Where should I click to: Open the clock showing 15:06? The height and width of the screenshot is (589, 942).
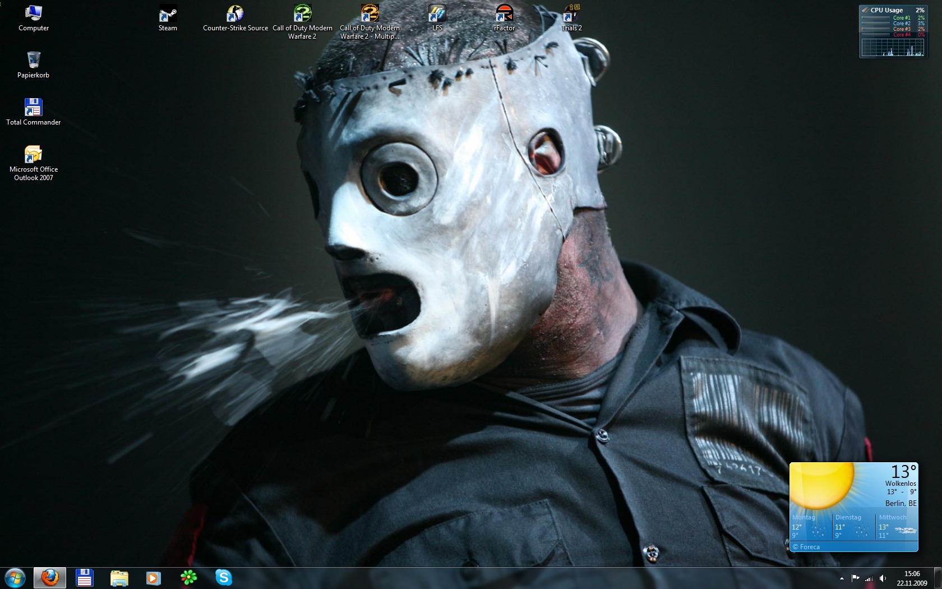[x=912, y=578]
